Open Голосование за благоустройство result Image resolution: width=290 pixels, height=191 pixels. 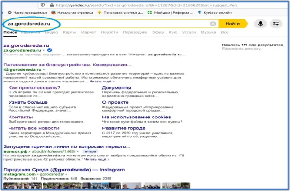click(67, 65)
